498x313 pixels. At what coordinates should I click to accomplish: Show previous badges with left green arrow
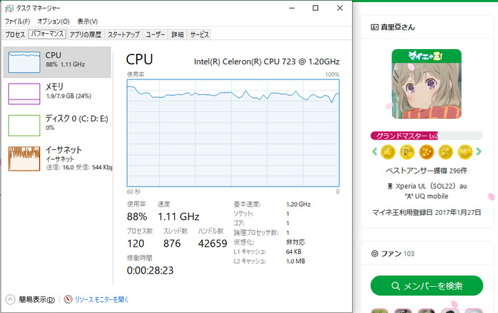(x=374, y=151)
